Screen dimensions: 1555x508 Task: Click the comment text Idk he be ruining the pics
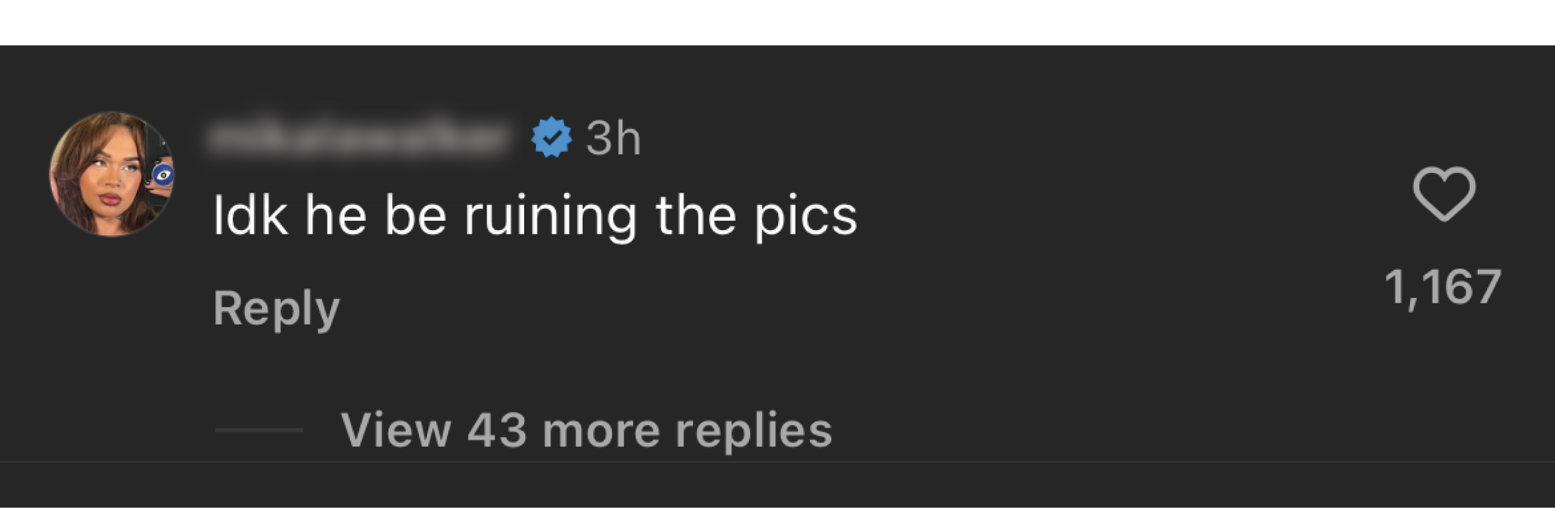[535, 216]
